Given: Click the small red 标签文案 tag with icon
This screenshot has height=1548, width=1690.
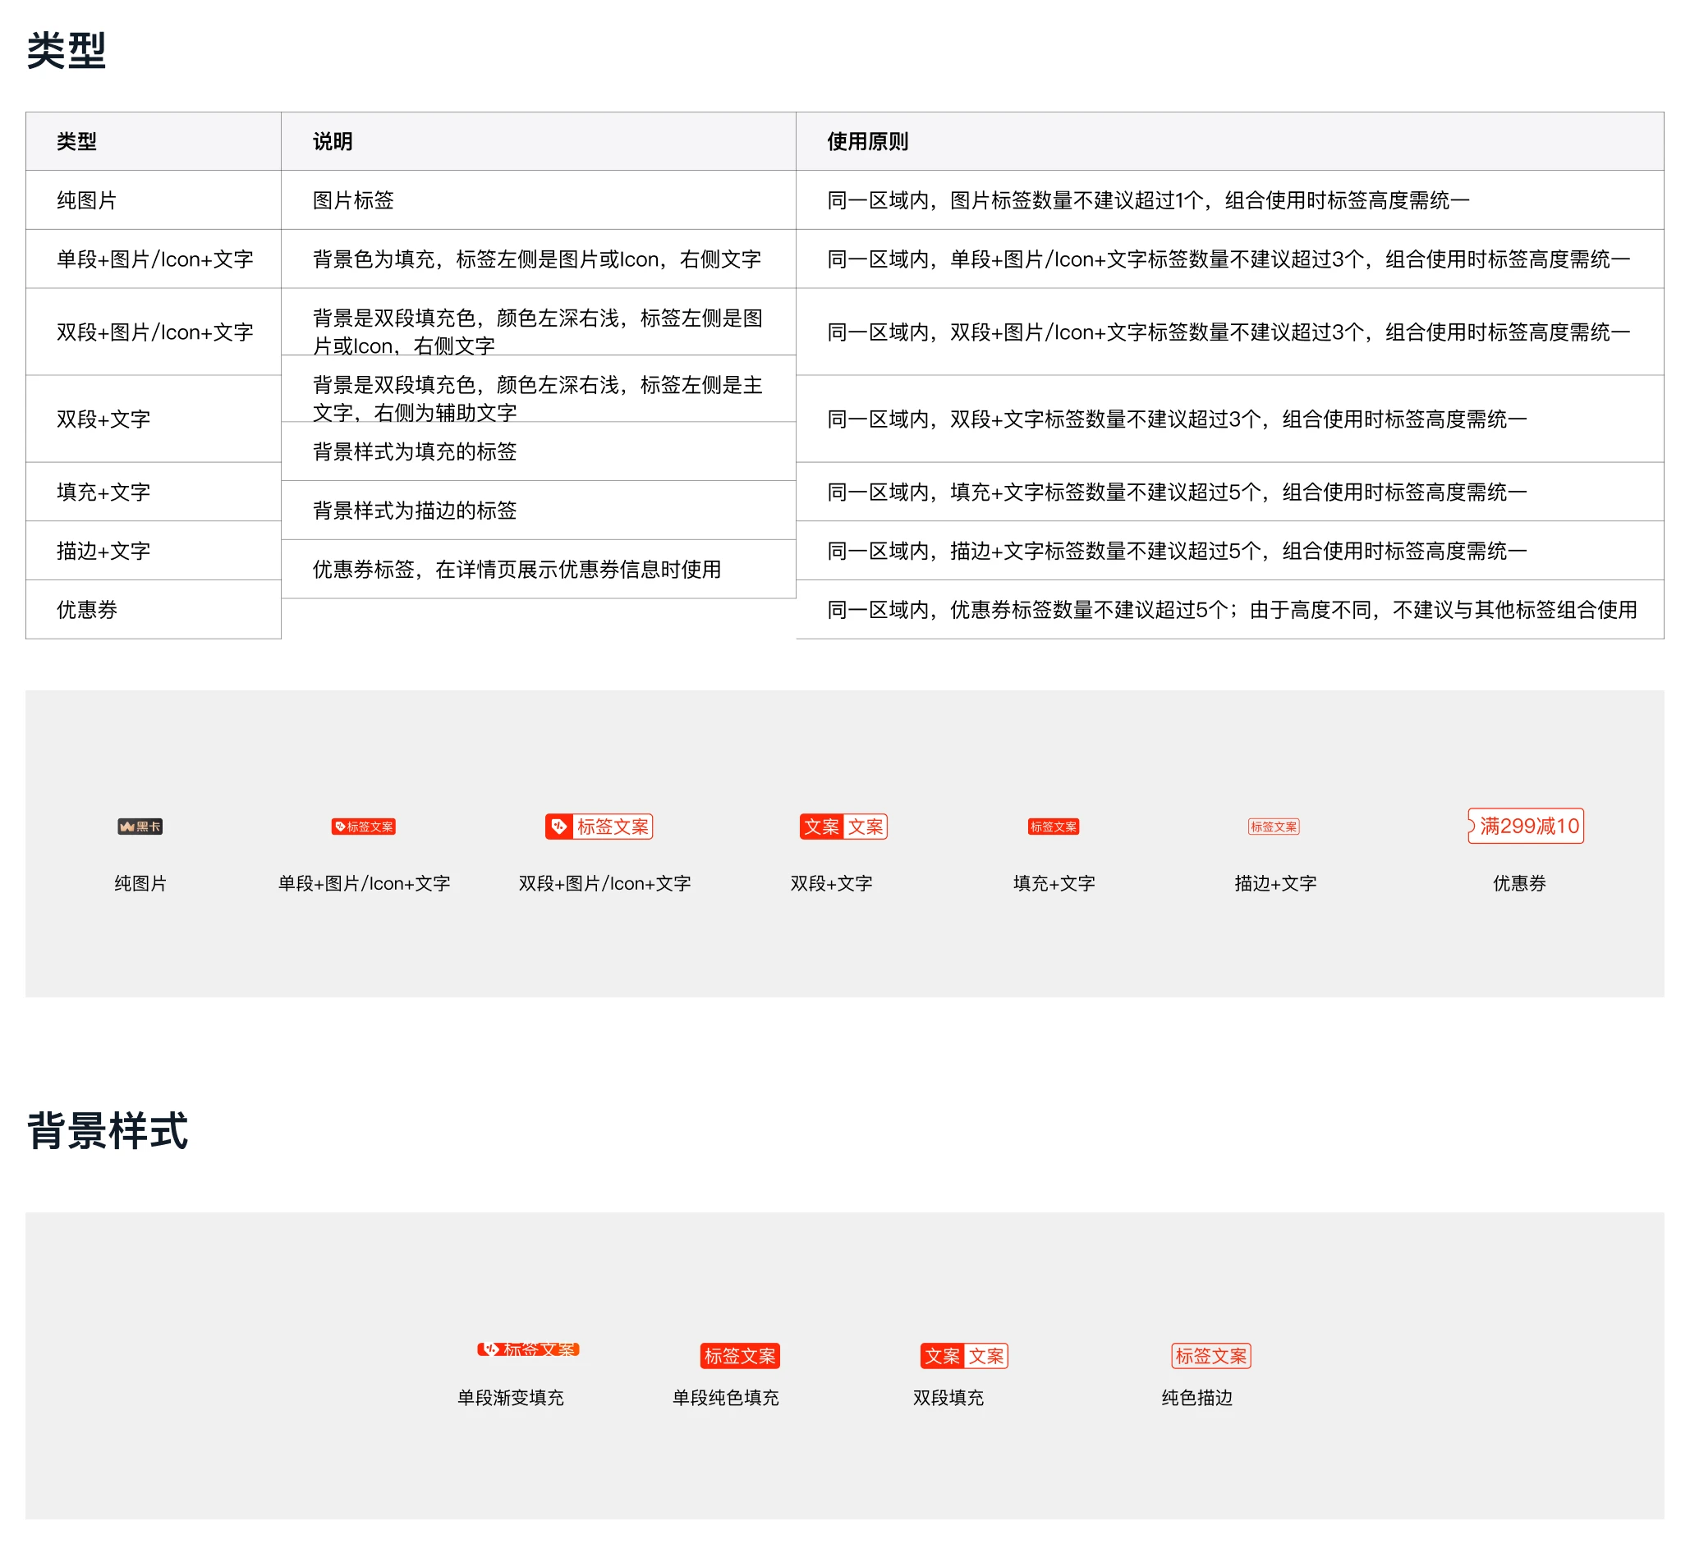Looking at the screenshot, I should (364, 827).
